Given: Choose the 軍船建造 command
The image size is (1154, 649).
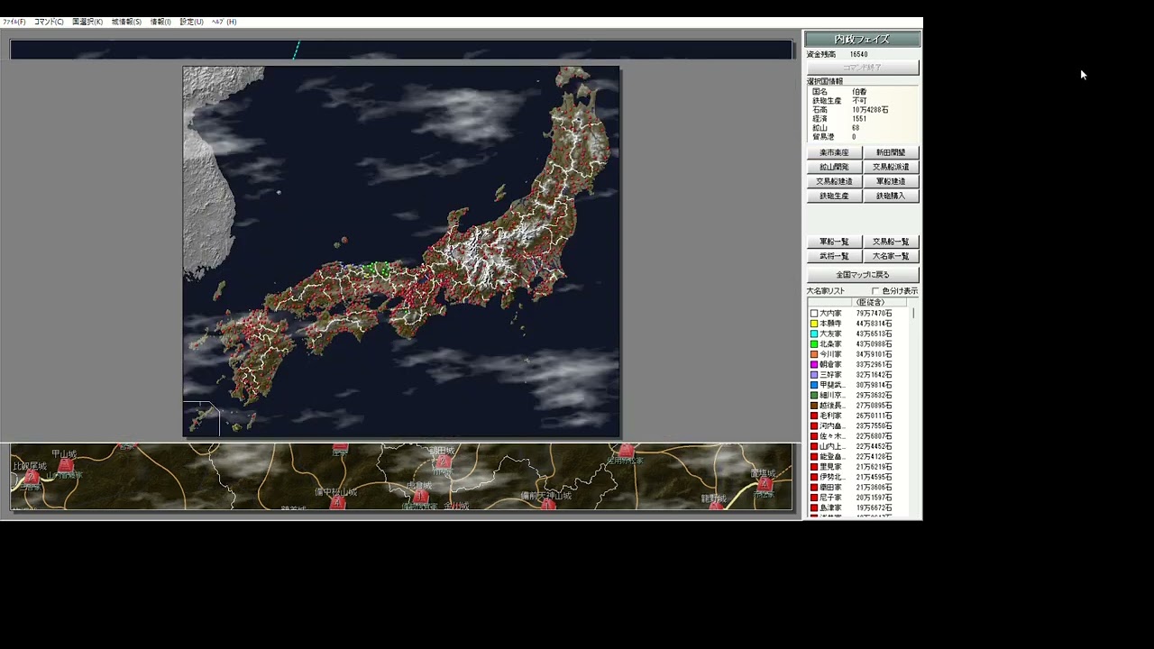Looking at the screenshot, I should [x=891, y=181].
